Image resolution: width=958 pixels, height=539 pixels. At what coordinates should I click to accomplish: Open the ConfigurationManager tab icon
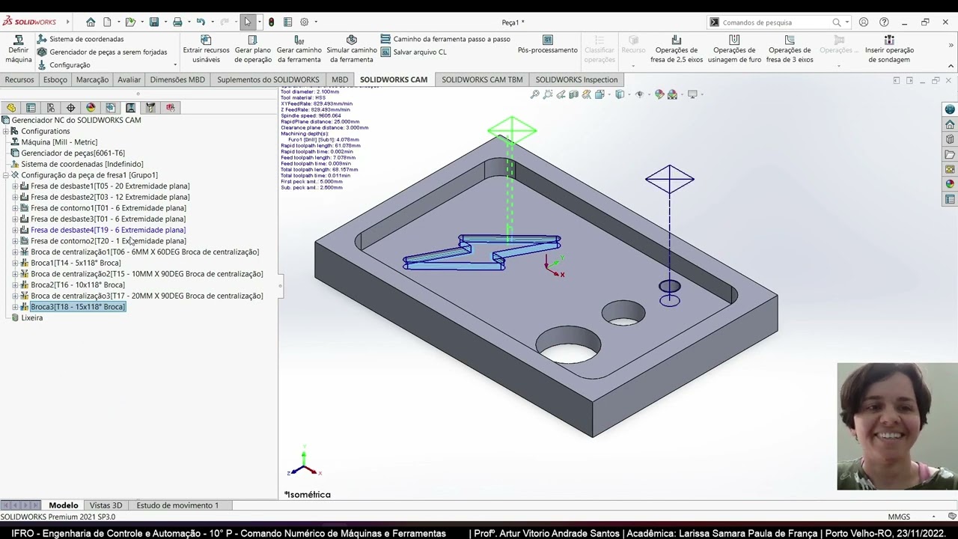[x=51, y=108]
